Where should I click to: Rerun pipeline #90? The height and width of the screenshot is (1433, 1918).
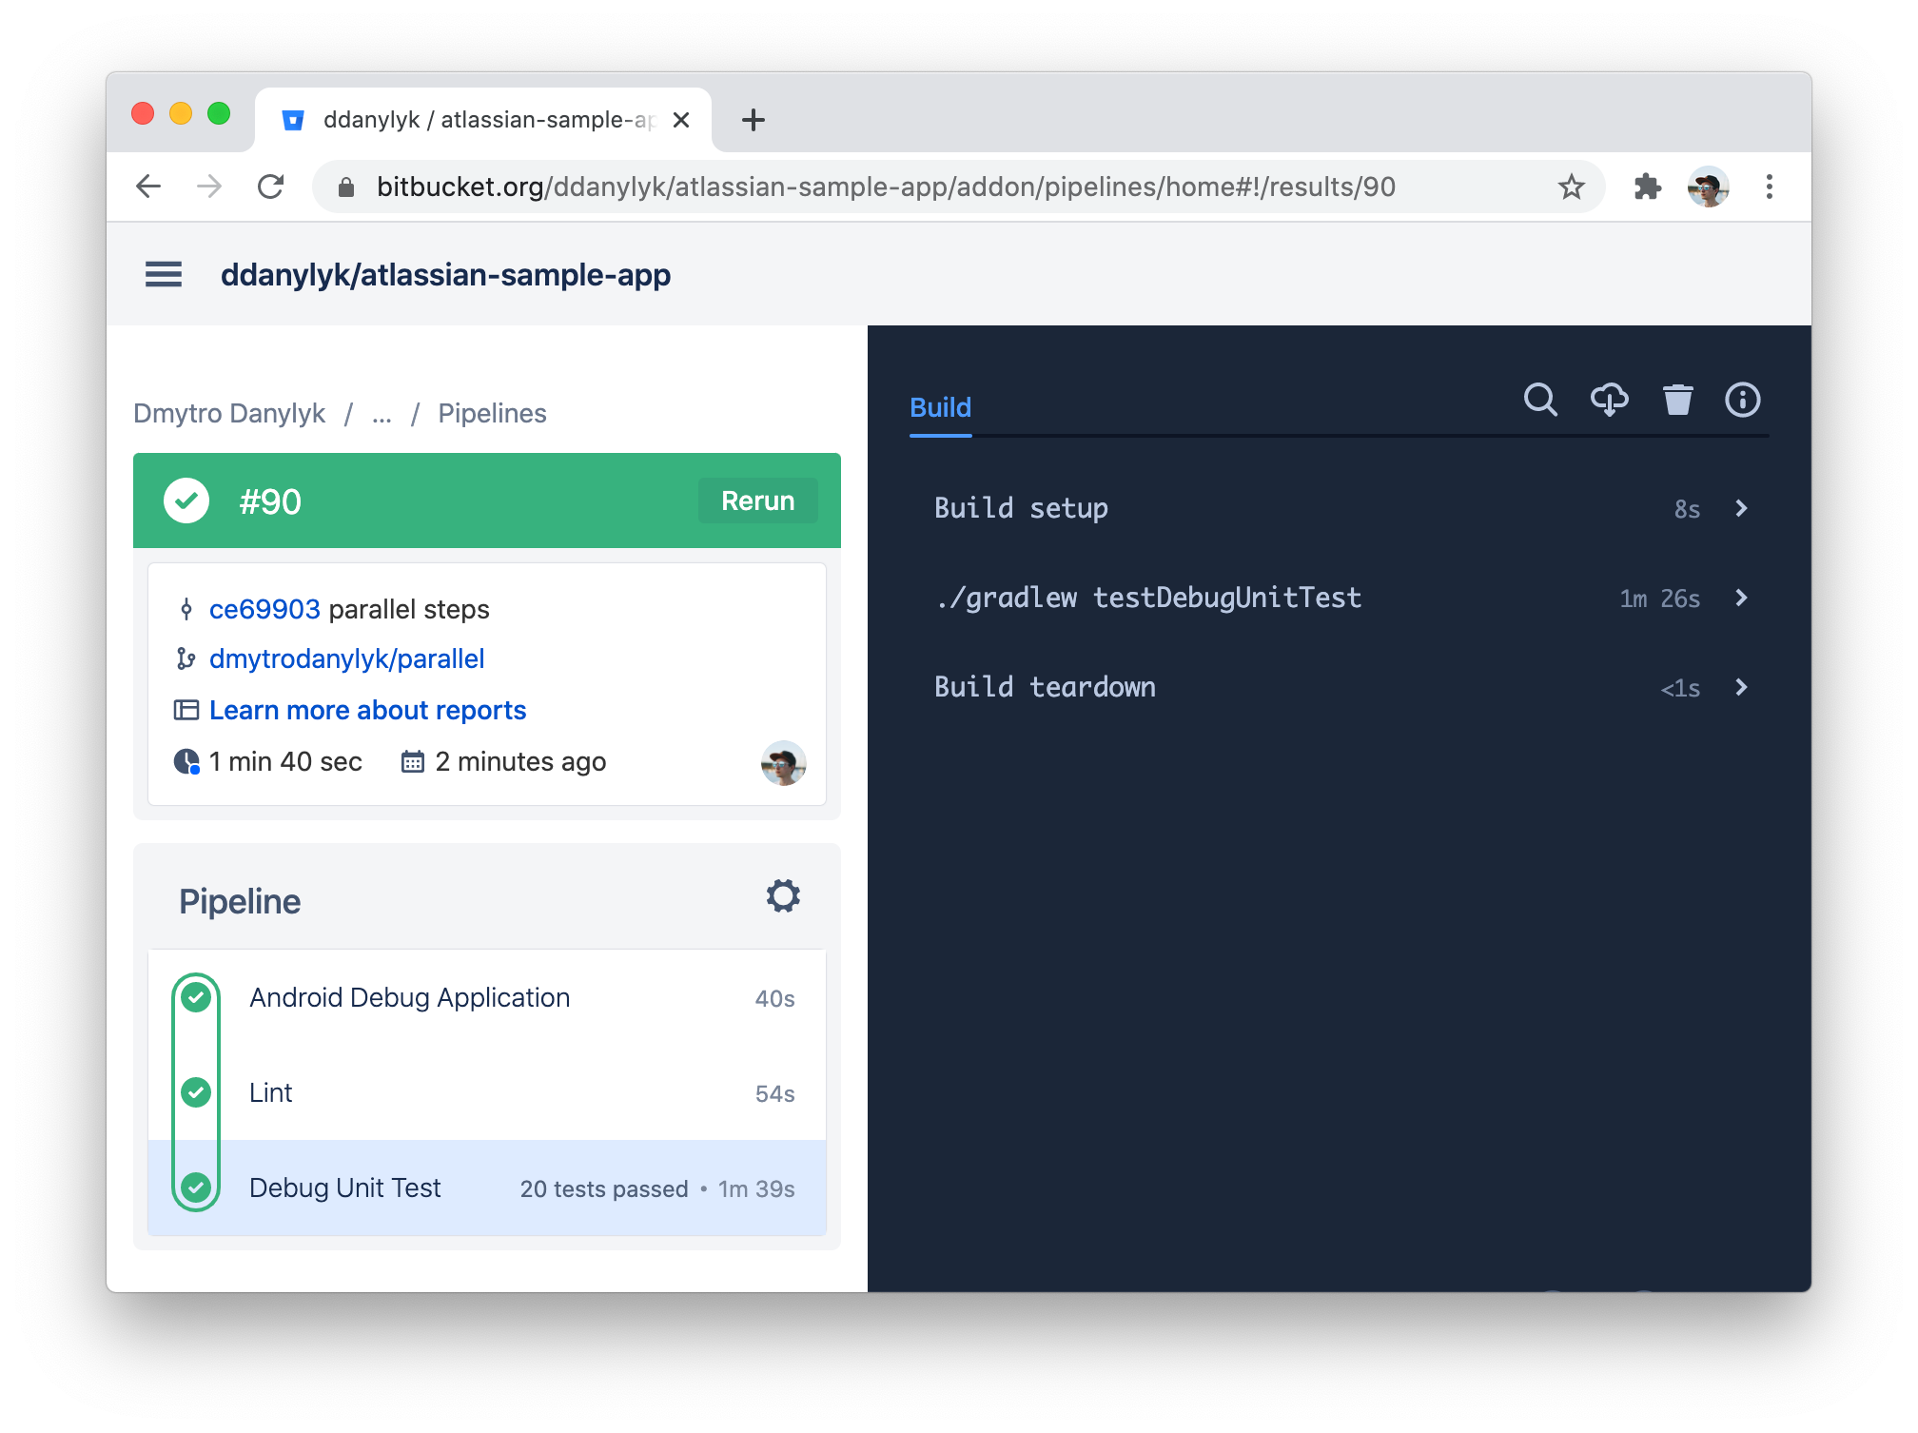tap(757, 501)
